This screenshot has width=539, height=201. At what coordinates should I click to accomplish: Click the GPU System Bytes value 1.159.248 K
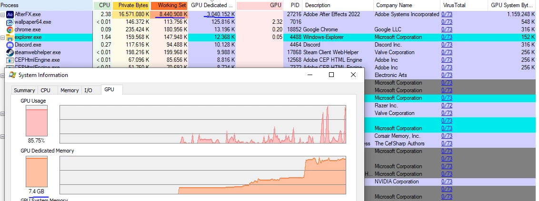point(521,14)
